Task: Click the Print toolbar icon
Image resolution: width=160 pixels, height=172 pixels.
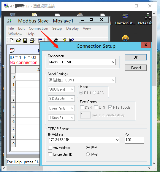Action: (x=32, y=41)
